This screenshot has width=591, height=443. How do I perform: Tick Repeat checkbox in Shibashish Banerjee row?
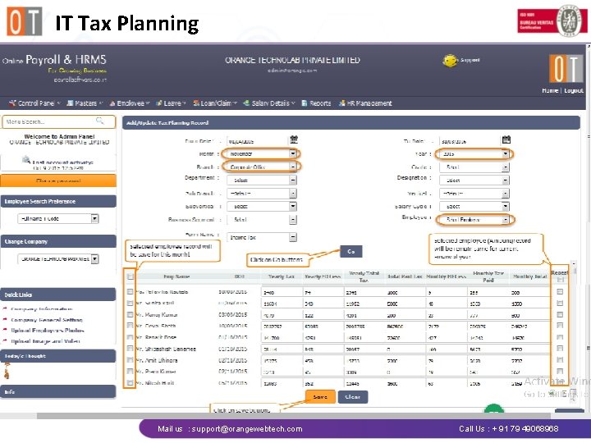(560, 349)
